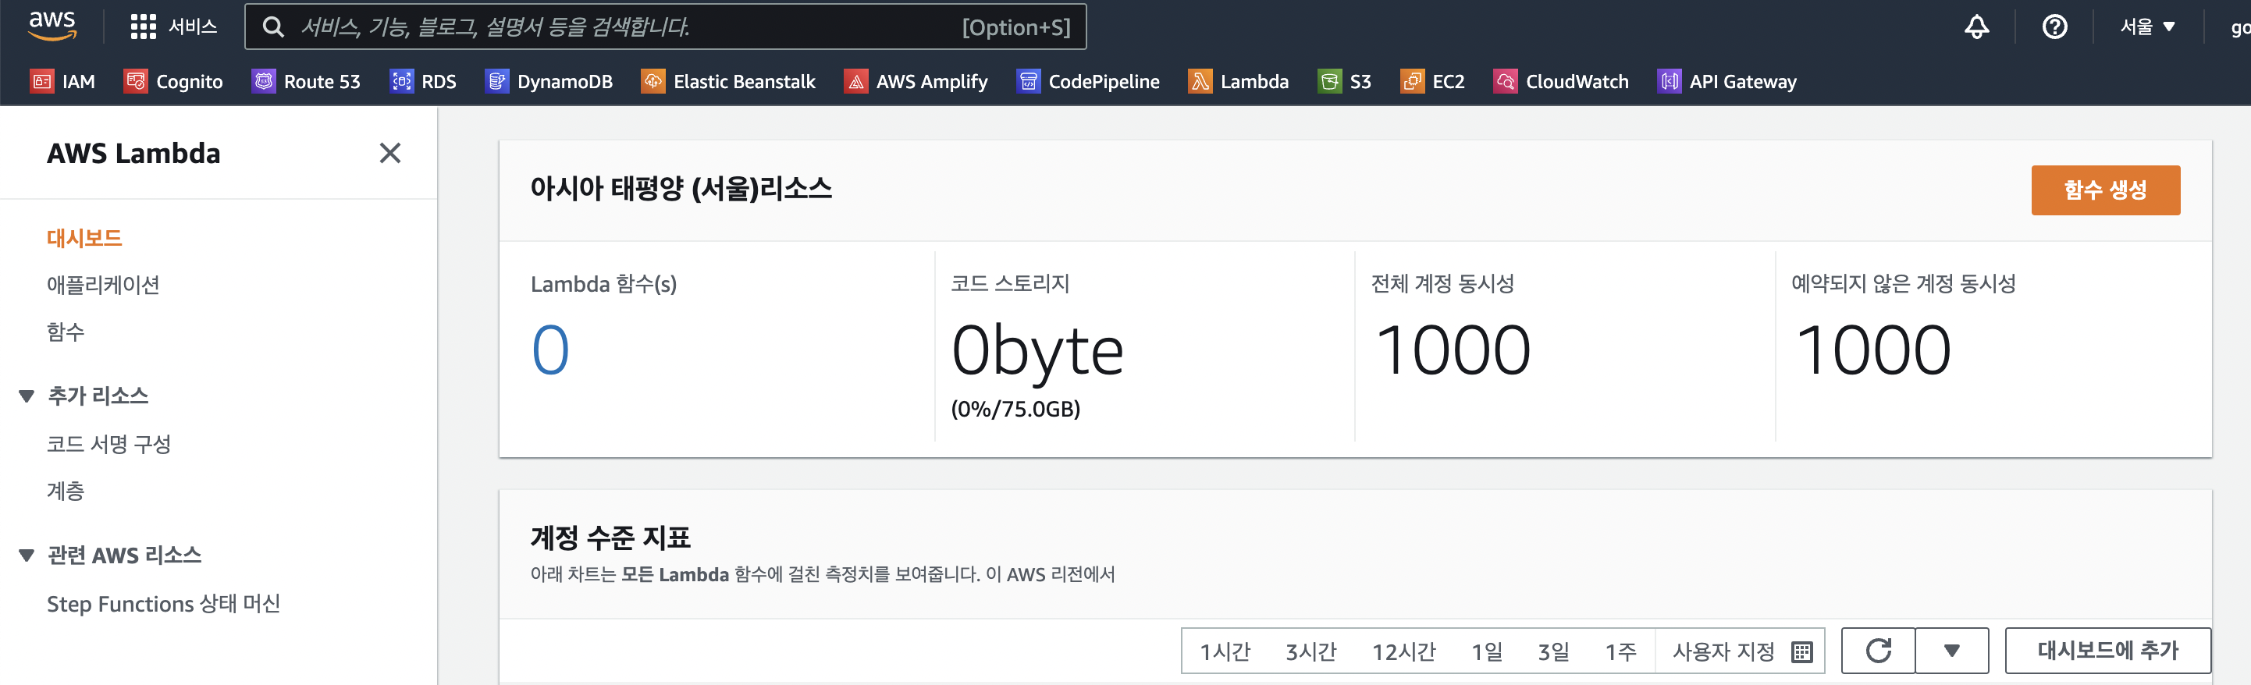
Task: Choose 사용자 지정 custom time range
Action: click(1723, 651)
